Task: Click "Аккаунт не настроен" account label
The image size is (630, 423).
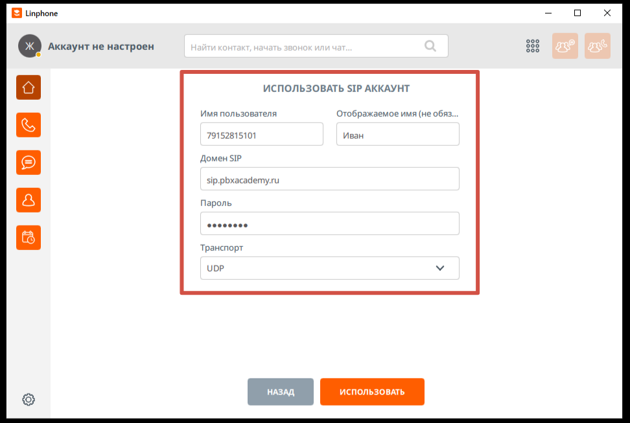Action: click(101, 46)
